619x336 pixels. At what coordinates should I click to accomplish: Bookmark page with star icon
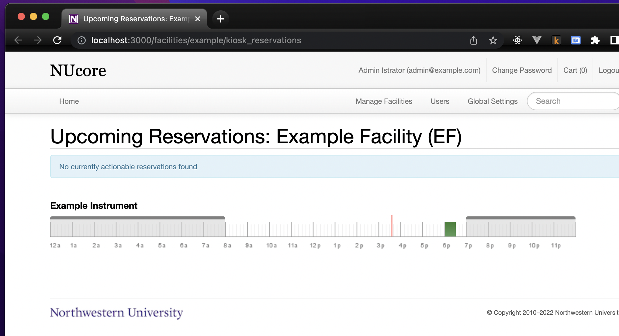[x=493, y=40]
